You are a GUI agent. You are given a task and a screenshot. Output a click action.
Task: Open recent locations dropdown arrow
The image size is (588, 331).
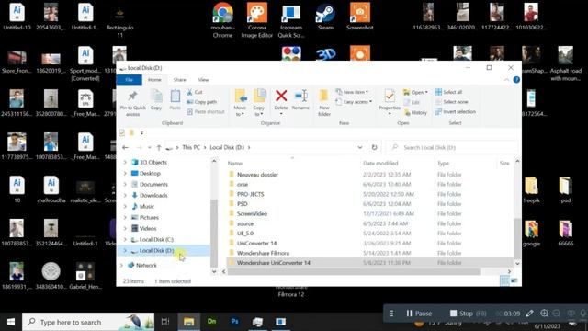[150, 147]
